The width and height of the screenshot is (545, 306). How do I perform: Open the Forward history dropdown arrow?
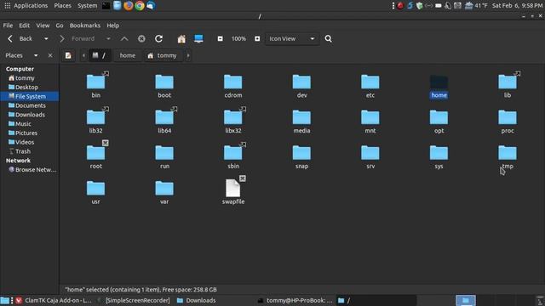[108, 39]
